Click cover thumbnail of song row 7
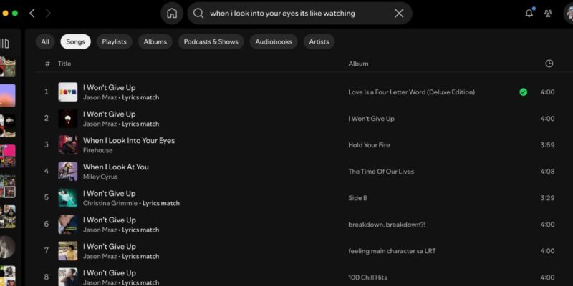The width and height of the screenshot is (573, 286). tap(68, 251)
